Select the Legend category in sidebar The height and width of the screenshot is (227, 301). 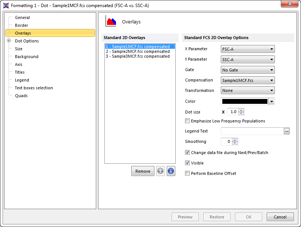pyautogui.click(x=22, y=80)
